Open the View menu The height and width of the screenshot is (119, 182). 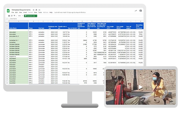20,12
